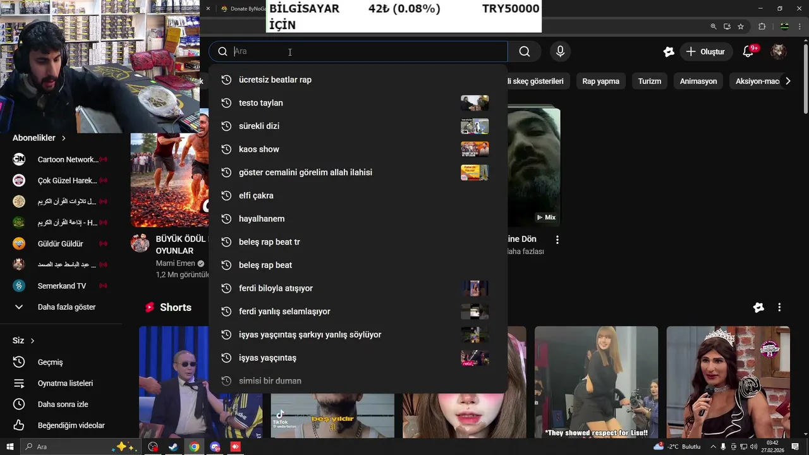This screenshot has height=455, width=809.
Task: Open Cartoon Network subscription channel
Action: 60,159
